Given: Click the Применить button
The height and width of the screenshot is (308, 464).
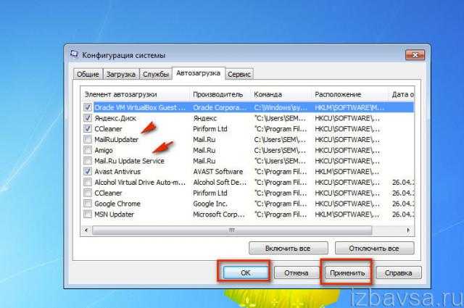Looking at the screenshot, I should [x=347, y=272].
